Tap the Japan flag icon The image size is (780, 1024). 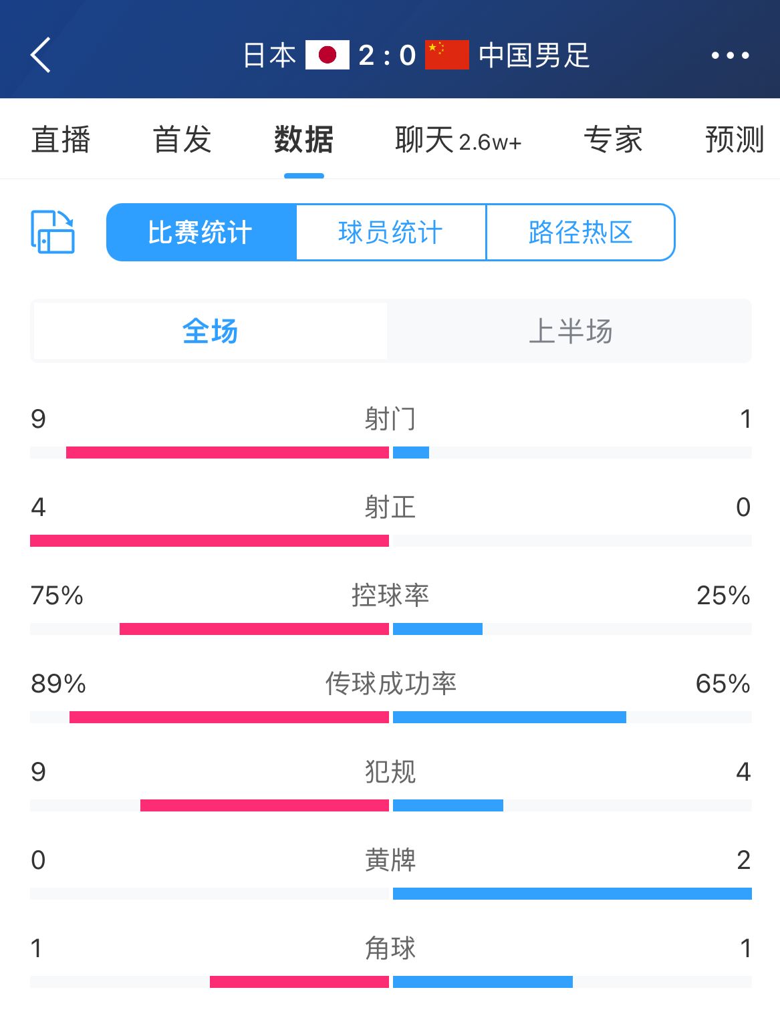[328, 55]
